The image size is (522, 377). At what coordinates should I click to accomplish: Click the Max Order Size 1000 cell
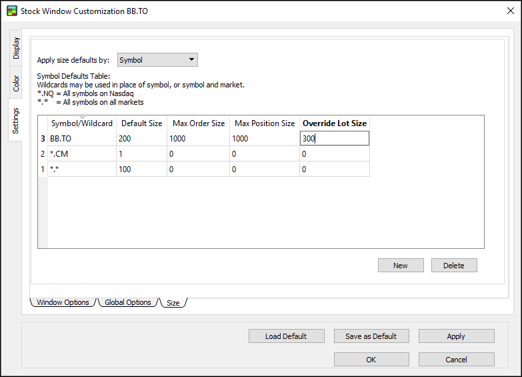coord(198,139)
